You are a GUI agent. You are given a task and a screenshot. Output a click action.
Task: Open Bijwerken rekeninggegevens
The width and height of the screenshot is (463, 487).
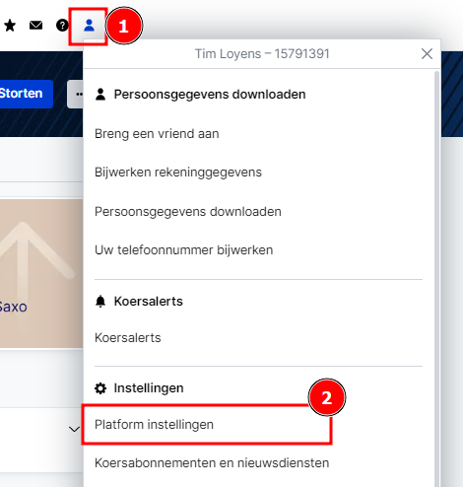pyautogui.click(x=178, y=173)
